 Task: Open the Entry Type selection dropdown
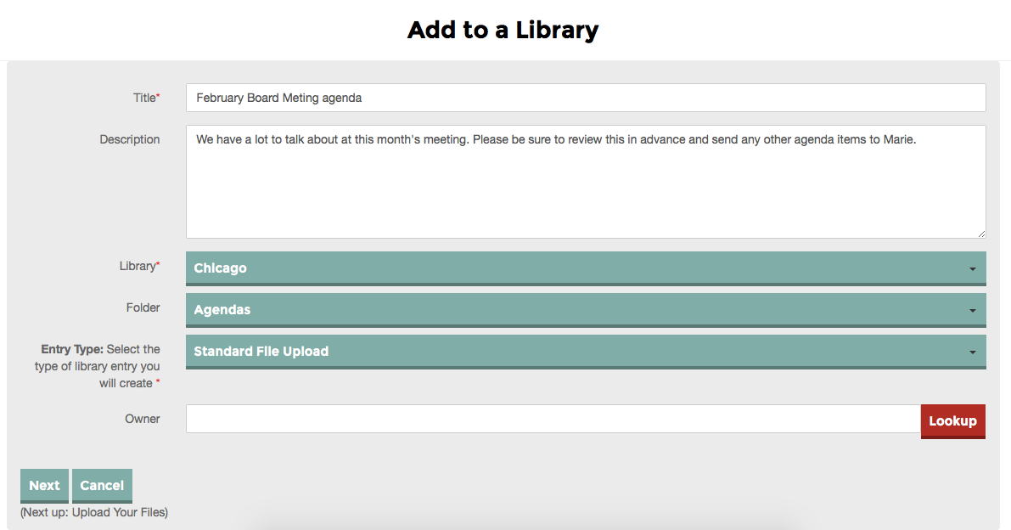pos(586,351)
